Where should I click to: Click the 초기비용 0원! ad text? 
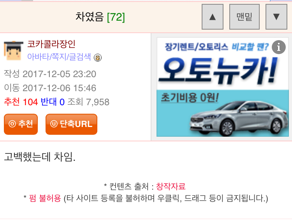[x=190, y=97]
